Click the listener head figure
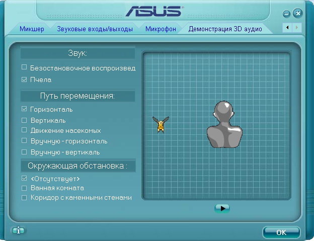314x241 pixels. click(224, 124)
